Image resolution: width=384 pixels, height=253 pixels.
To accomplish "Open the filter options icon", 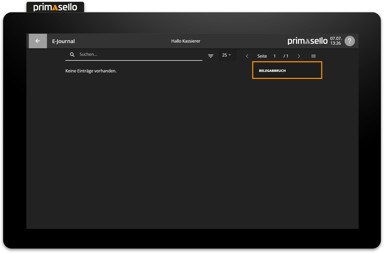I will 211,56.
